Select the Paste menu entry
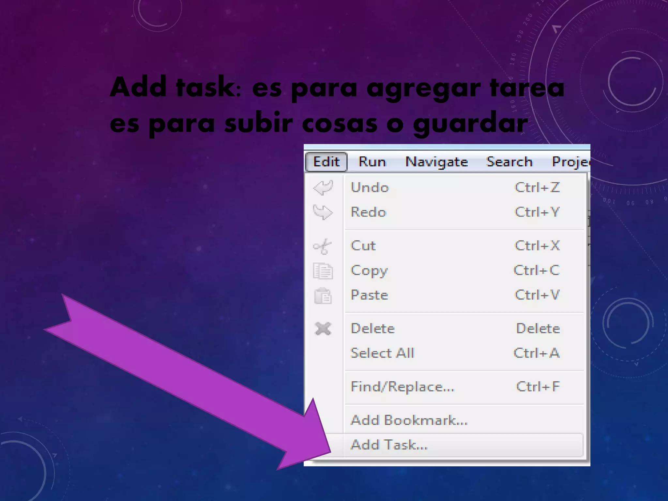Screen dimensions: 668x501 [x=464, y=295]
